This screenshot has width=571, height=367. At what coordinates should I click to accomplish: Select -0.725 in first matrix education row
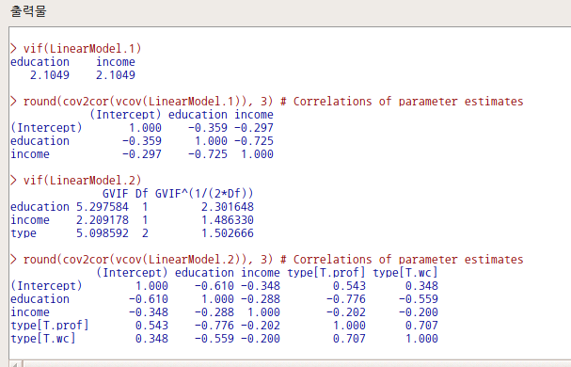pyautogui.click(x=254, y=141)
